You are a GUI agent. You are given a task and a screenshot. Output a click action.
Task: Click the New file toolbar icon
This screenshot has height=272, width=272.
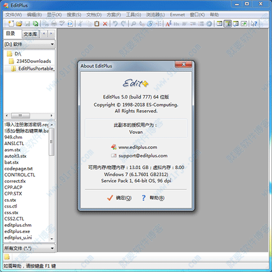[x=11, y=23]
